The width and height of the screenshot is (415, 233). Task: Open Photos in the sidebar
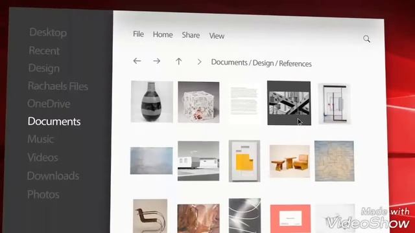(43, 195)
